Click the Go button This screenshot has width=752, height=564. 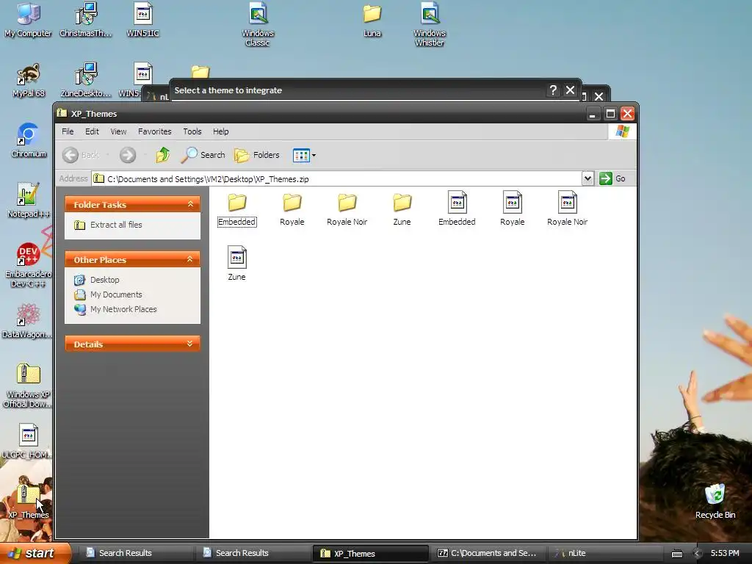coord(612,178)
